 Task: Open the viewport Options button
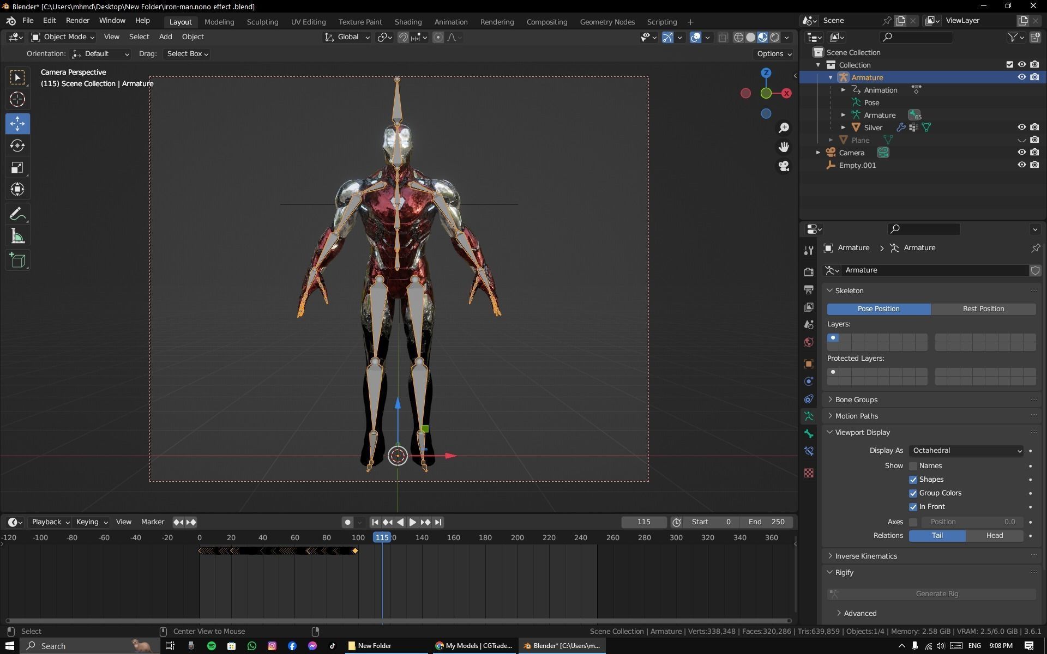[774, 54]
